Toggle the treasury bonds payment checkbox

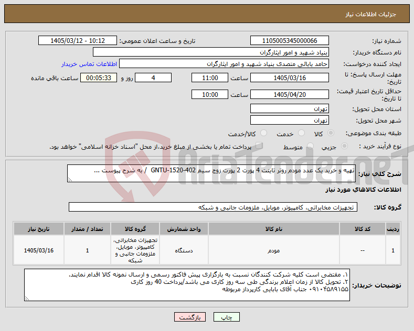pos(259,146)
